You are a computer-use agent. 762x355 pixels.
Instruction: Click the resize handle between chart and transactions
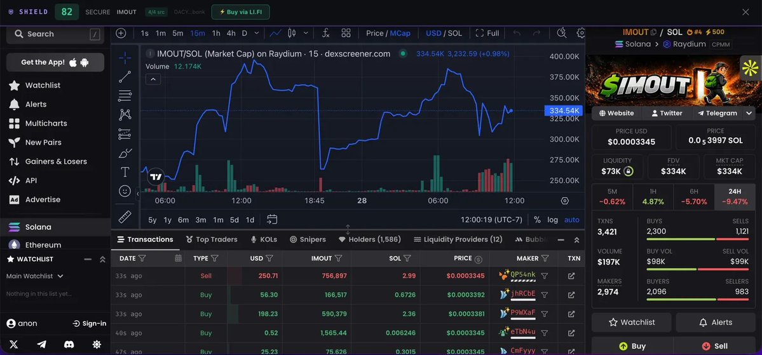[x=348, y=229]
